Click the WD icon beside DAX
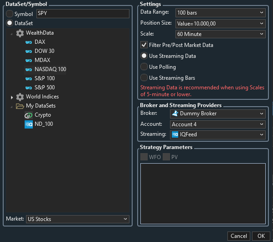273x242 pixels. (29, 42)
